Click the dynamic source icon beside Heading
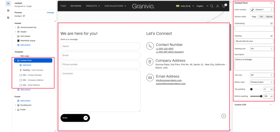Viewport: 280px width, 132px height. tap(271, 36)
